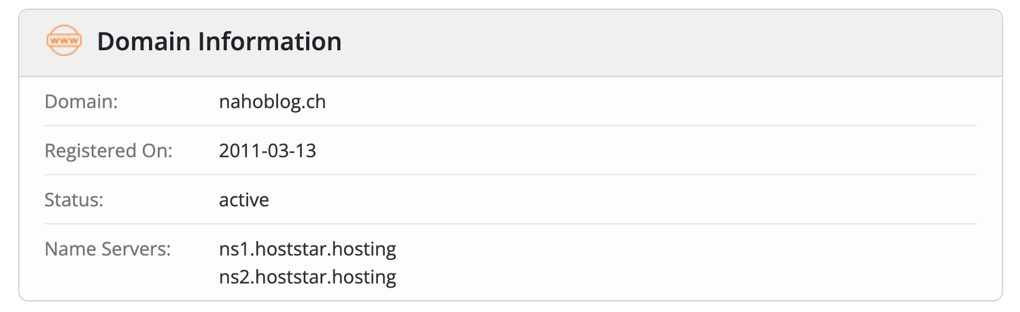Screen dimensions: 1020x312
Task: Click the word hosting in ns2 entry
Action: (x=367, y=277)
